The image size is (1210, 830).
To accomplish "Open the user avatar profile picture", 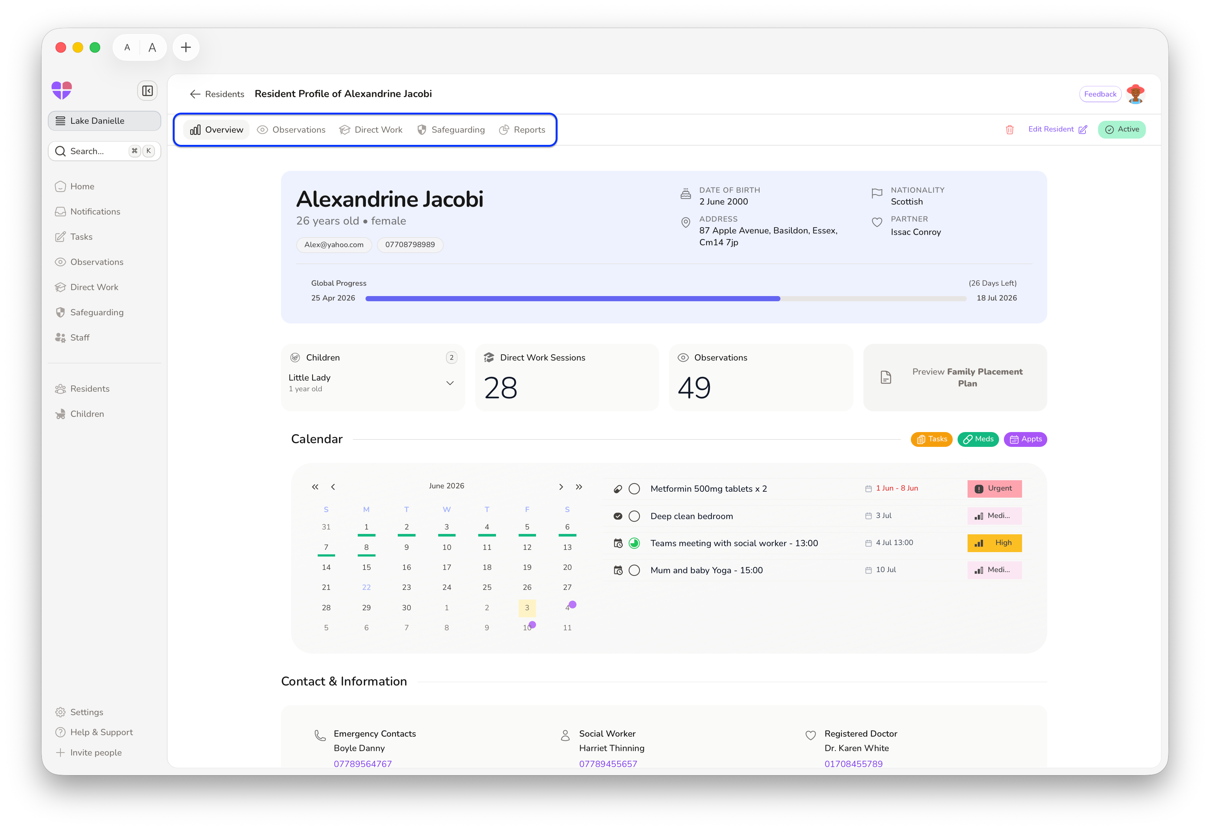I will (x=1135, y=94).
